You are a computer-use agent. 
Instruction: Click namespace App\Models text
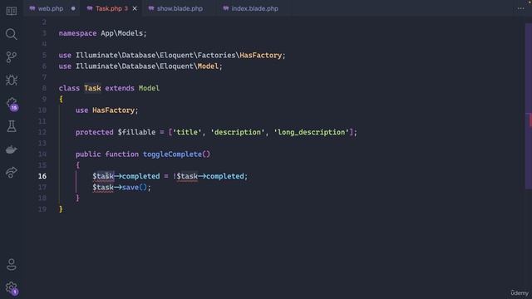pyautogui.click(x=102, y=33)
